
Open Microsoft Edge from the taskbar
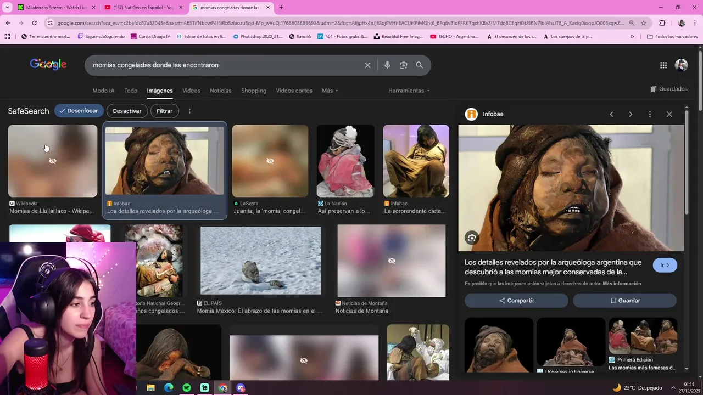(x=169, y=388)
